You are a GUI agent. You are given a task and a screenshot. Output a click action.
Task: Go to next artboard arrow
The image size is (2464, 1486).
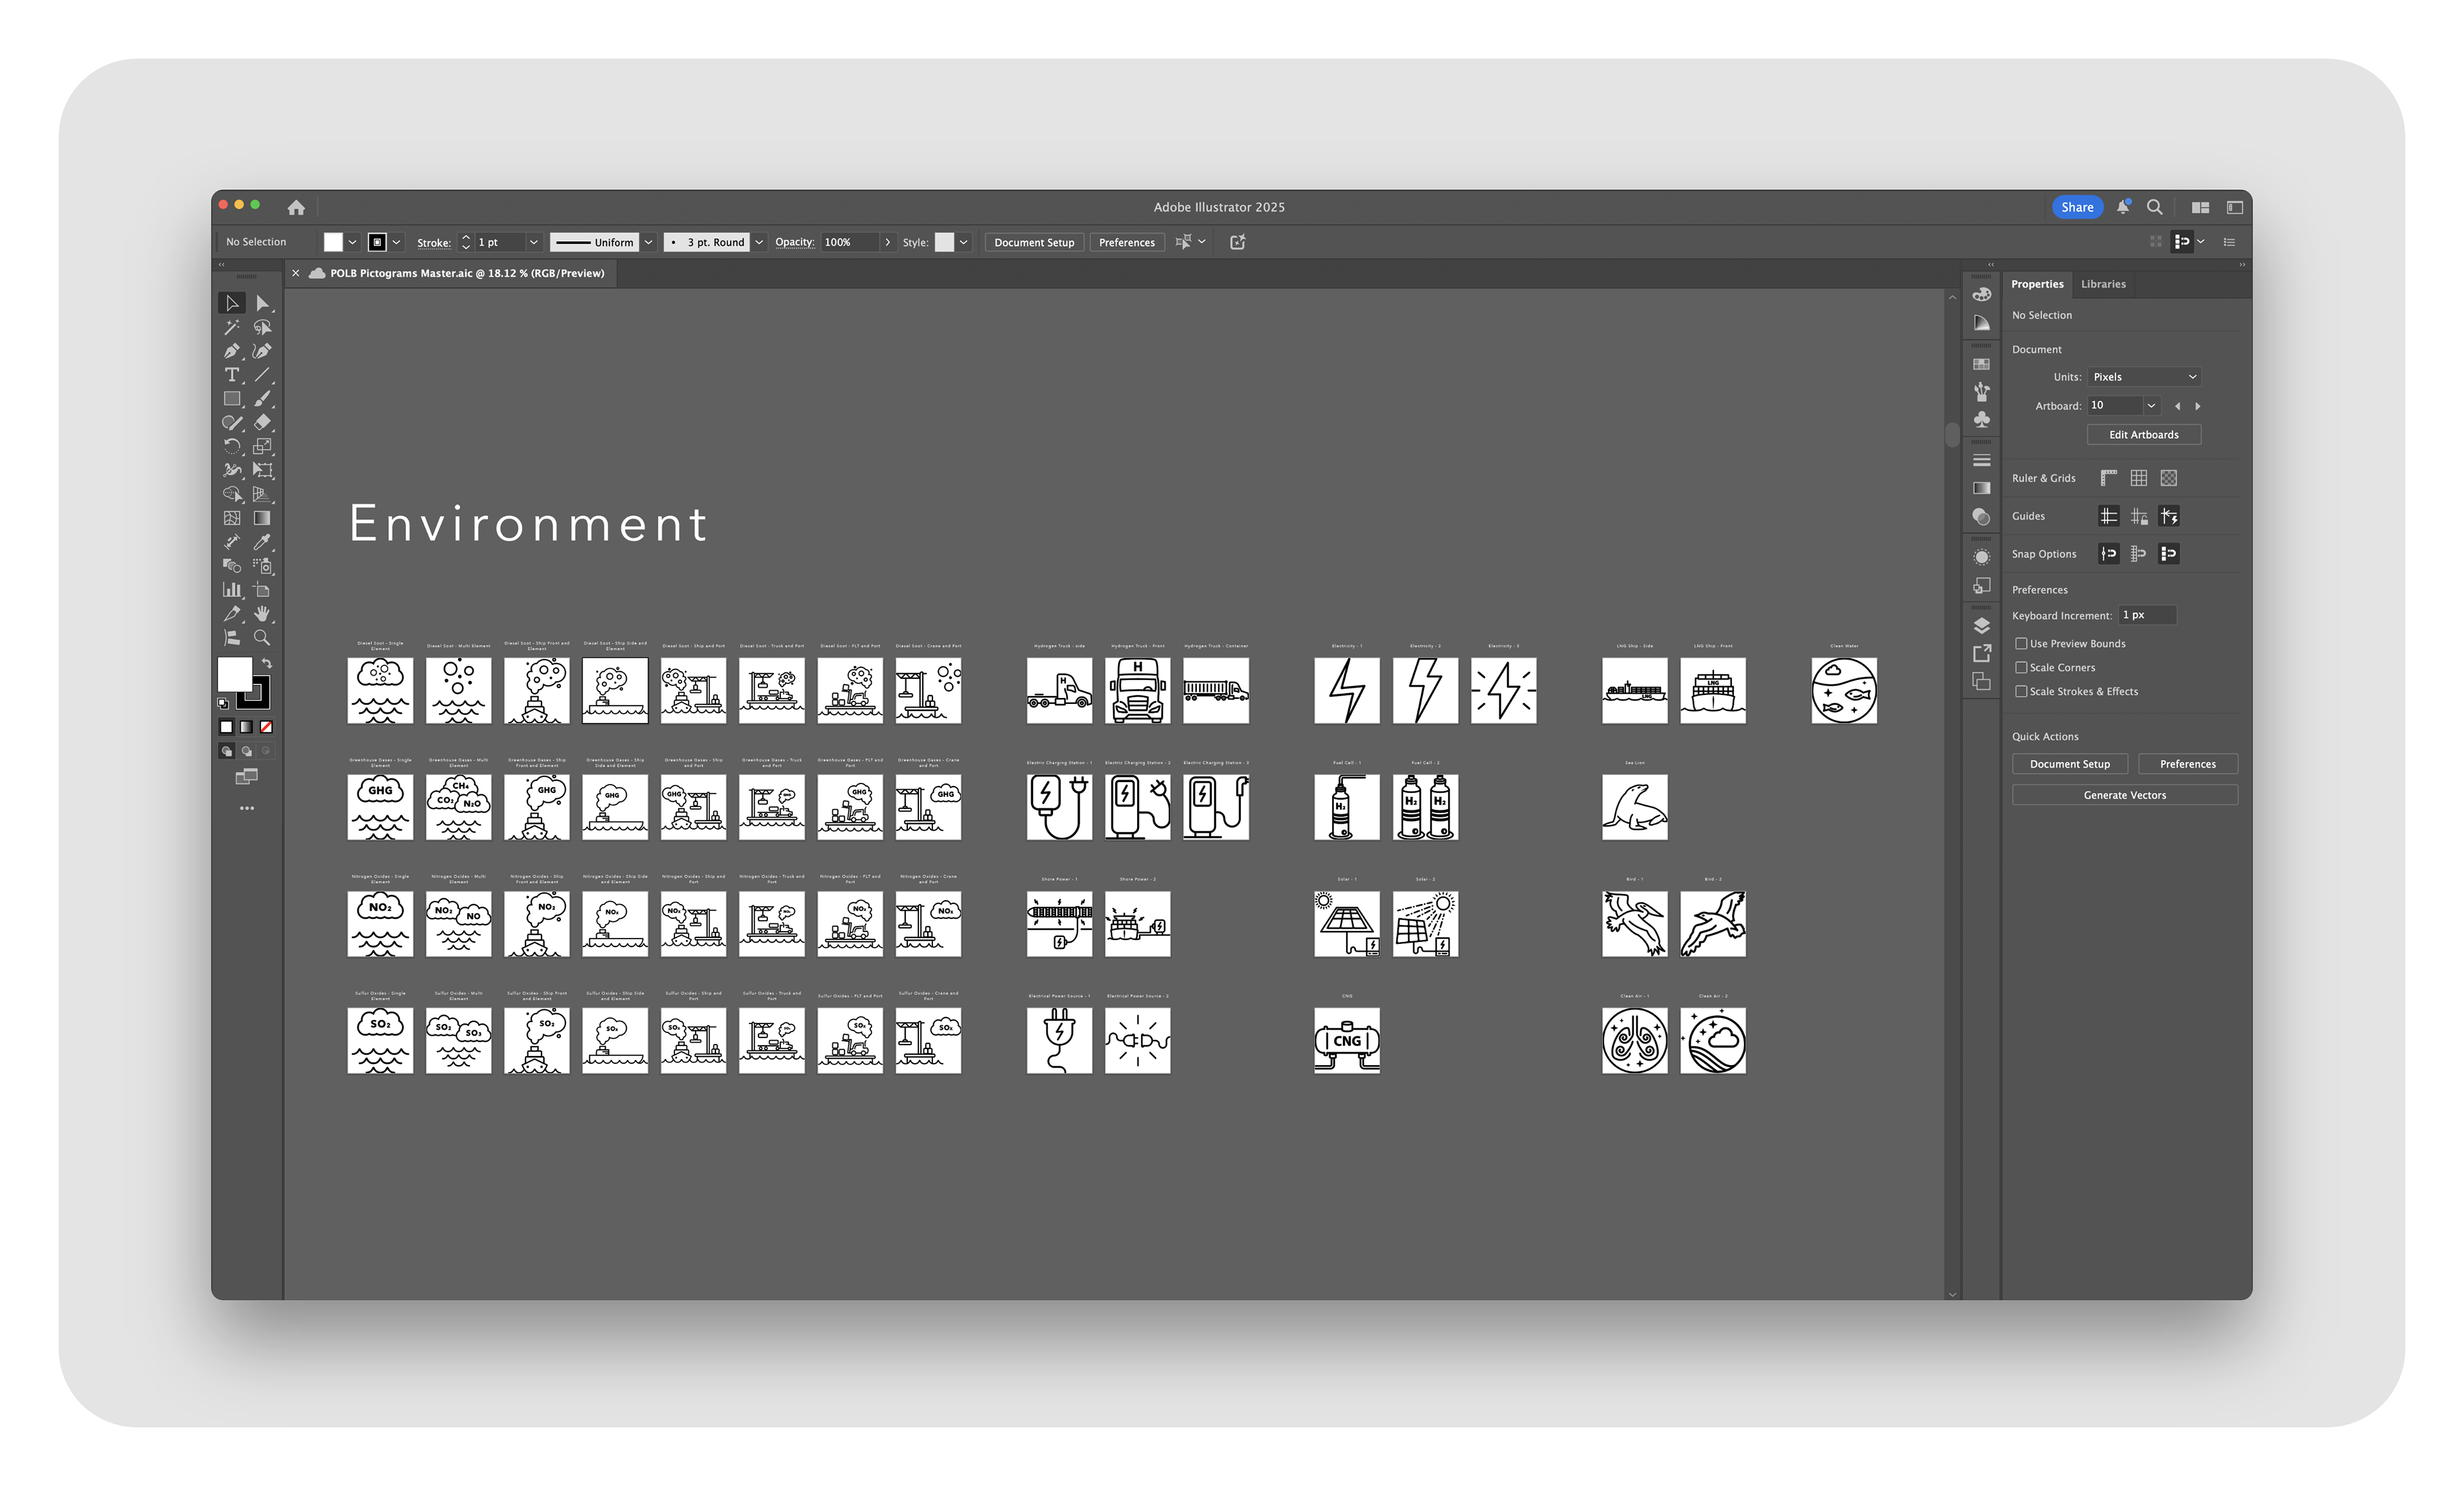tap(2197, 406)
